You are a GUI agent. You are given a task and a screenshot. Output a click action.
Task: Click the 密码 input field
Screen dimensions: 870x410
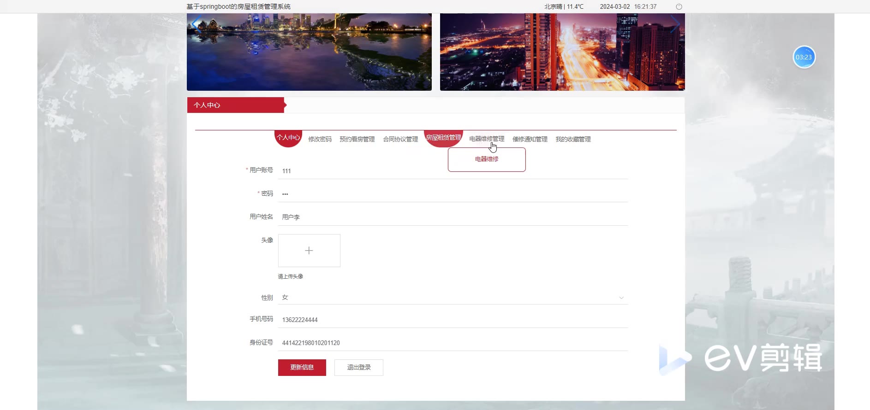tap(453, 194)
